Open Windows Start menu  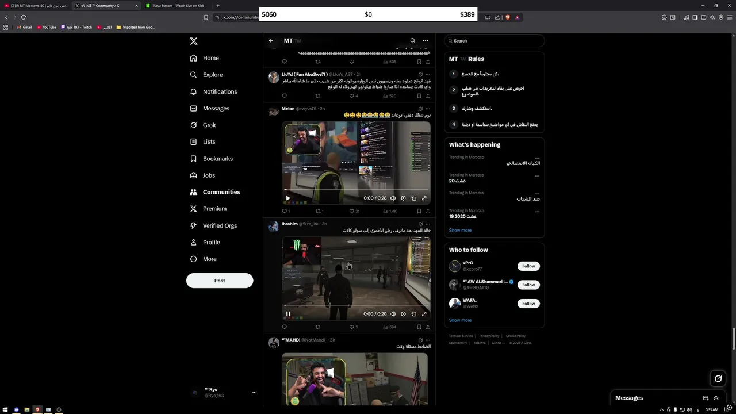[6, 410]
